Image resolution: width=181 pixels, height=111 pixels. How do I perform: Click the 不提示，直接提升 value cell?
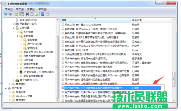(x=142, y=63)
